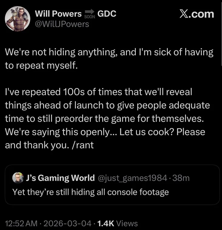Click the 2026-03-04 post date
Screen dimensions: 222x230
click(68, 224)
